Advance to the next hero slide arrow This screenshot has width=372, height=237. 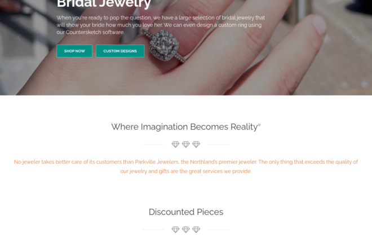tap(353, 37)
